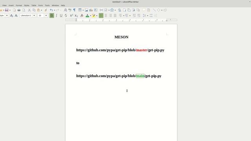251x141 pixels.
Task: Expand the font size dropdown
Action: [x=46, y=16]
